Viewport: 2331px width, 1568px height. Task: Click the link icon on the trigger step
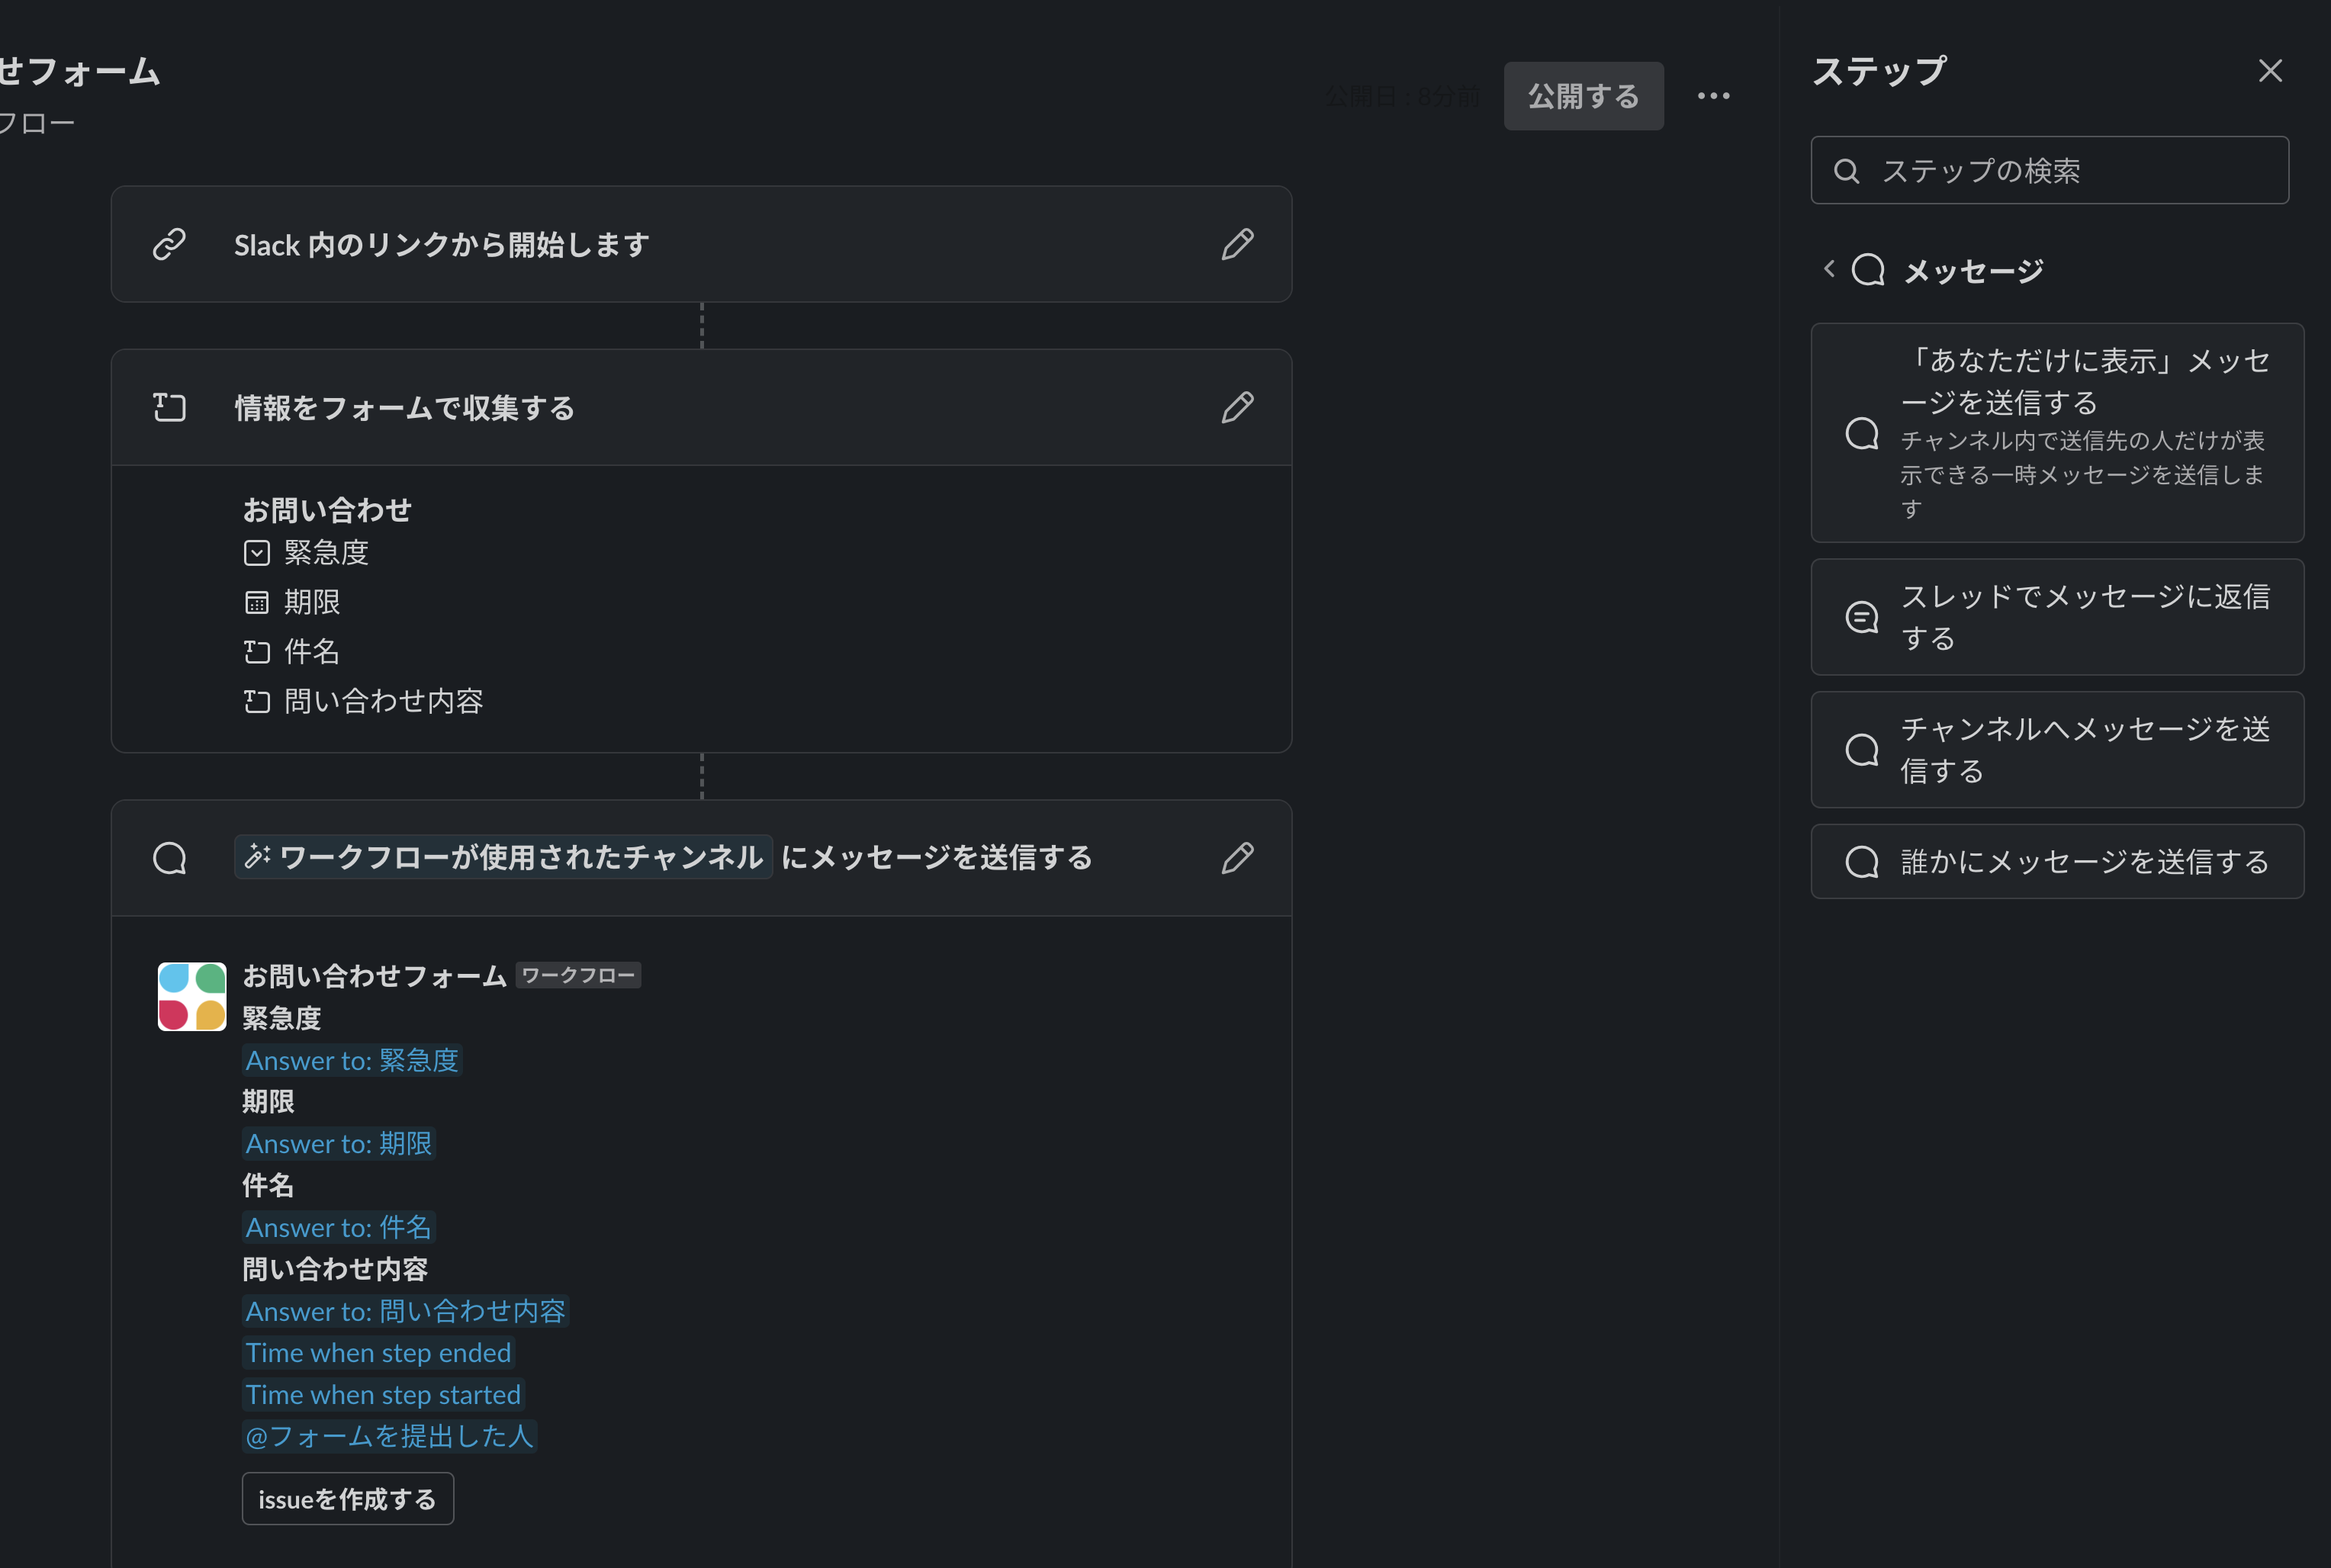170,244
